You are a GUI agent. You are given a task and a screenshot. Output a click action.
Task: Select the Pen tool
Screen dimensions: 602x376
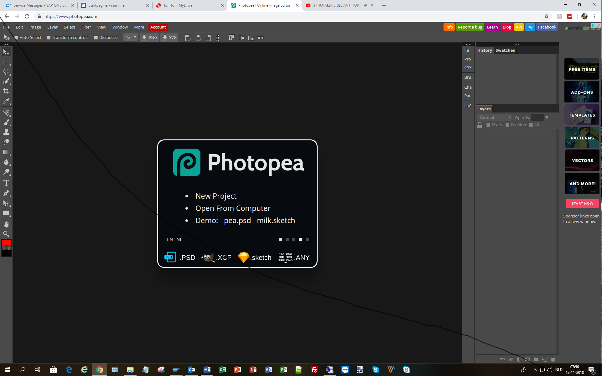[x=6, y=193]
